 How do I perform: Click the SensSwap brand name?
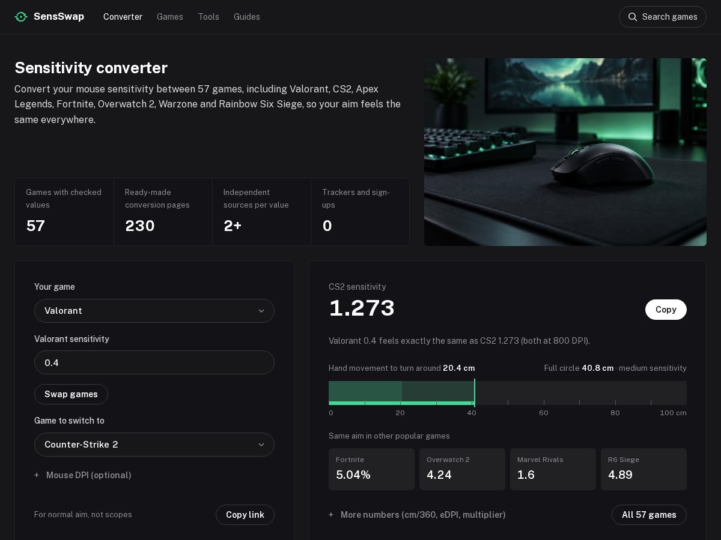click(59, 17)
